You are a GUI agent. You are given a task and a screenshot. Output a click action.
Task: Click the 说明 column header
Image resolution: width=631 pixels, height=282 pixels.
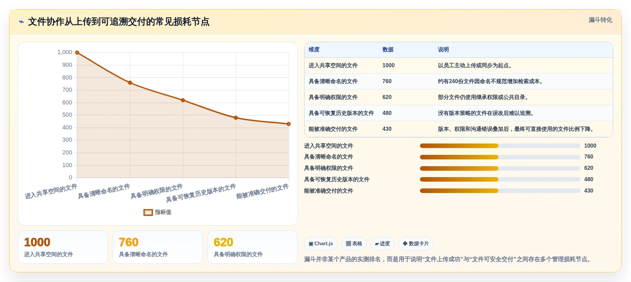click(444, 49)
